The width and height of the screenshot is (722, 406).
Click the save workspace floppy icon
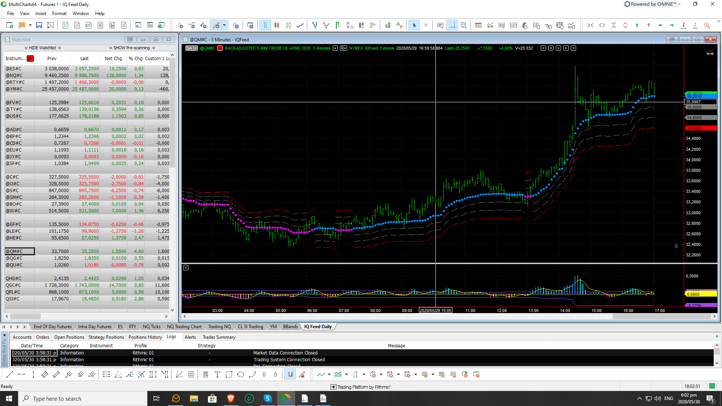(x=39, y=25)
